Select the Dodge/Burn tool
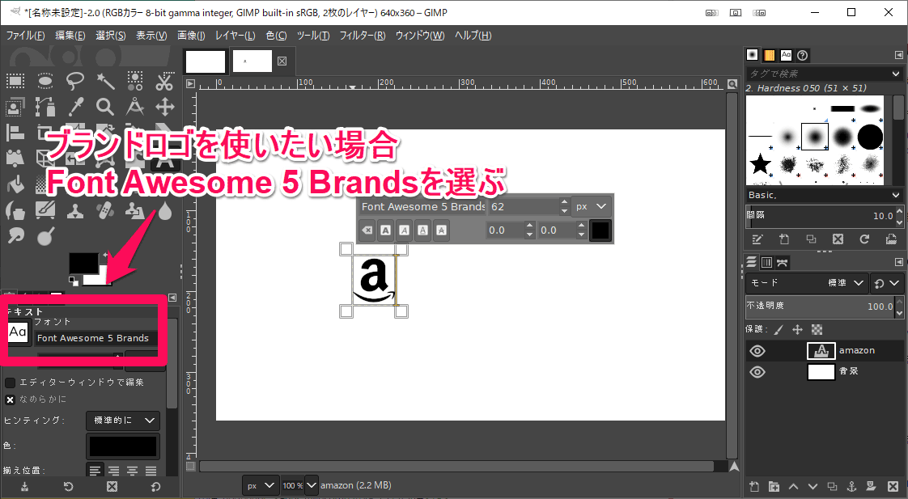The image size is (908, 499). coord(45,236)
